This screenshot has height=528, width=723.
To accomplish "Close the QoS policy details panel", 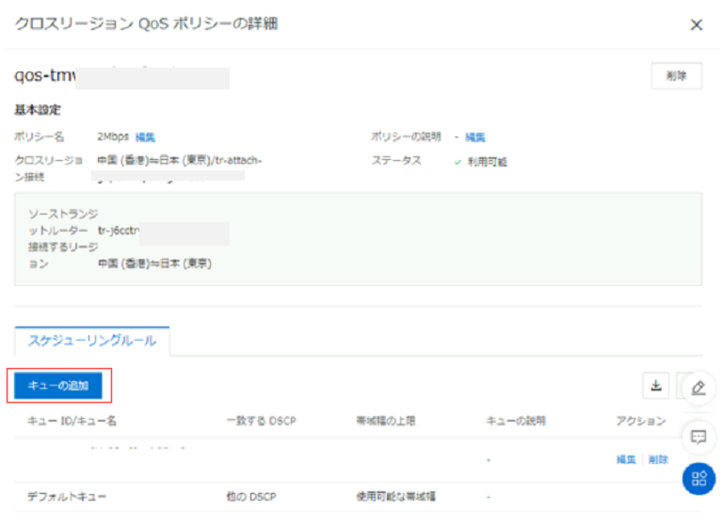I will coord(697,25).
